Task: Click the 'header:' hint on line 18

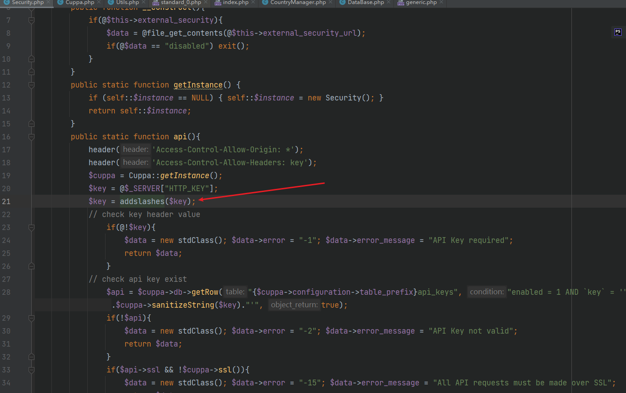Action: (136, 163)
